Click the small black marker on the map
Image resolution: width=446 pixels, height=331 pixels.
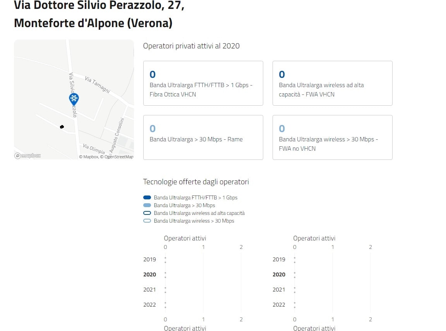(x=62, y=127)
